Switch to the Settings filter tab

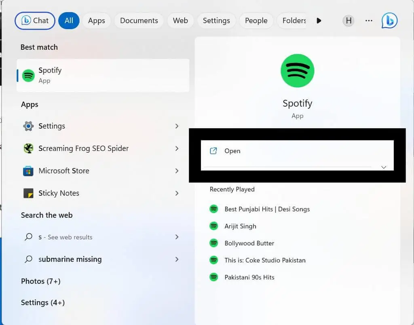(216, 21)
